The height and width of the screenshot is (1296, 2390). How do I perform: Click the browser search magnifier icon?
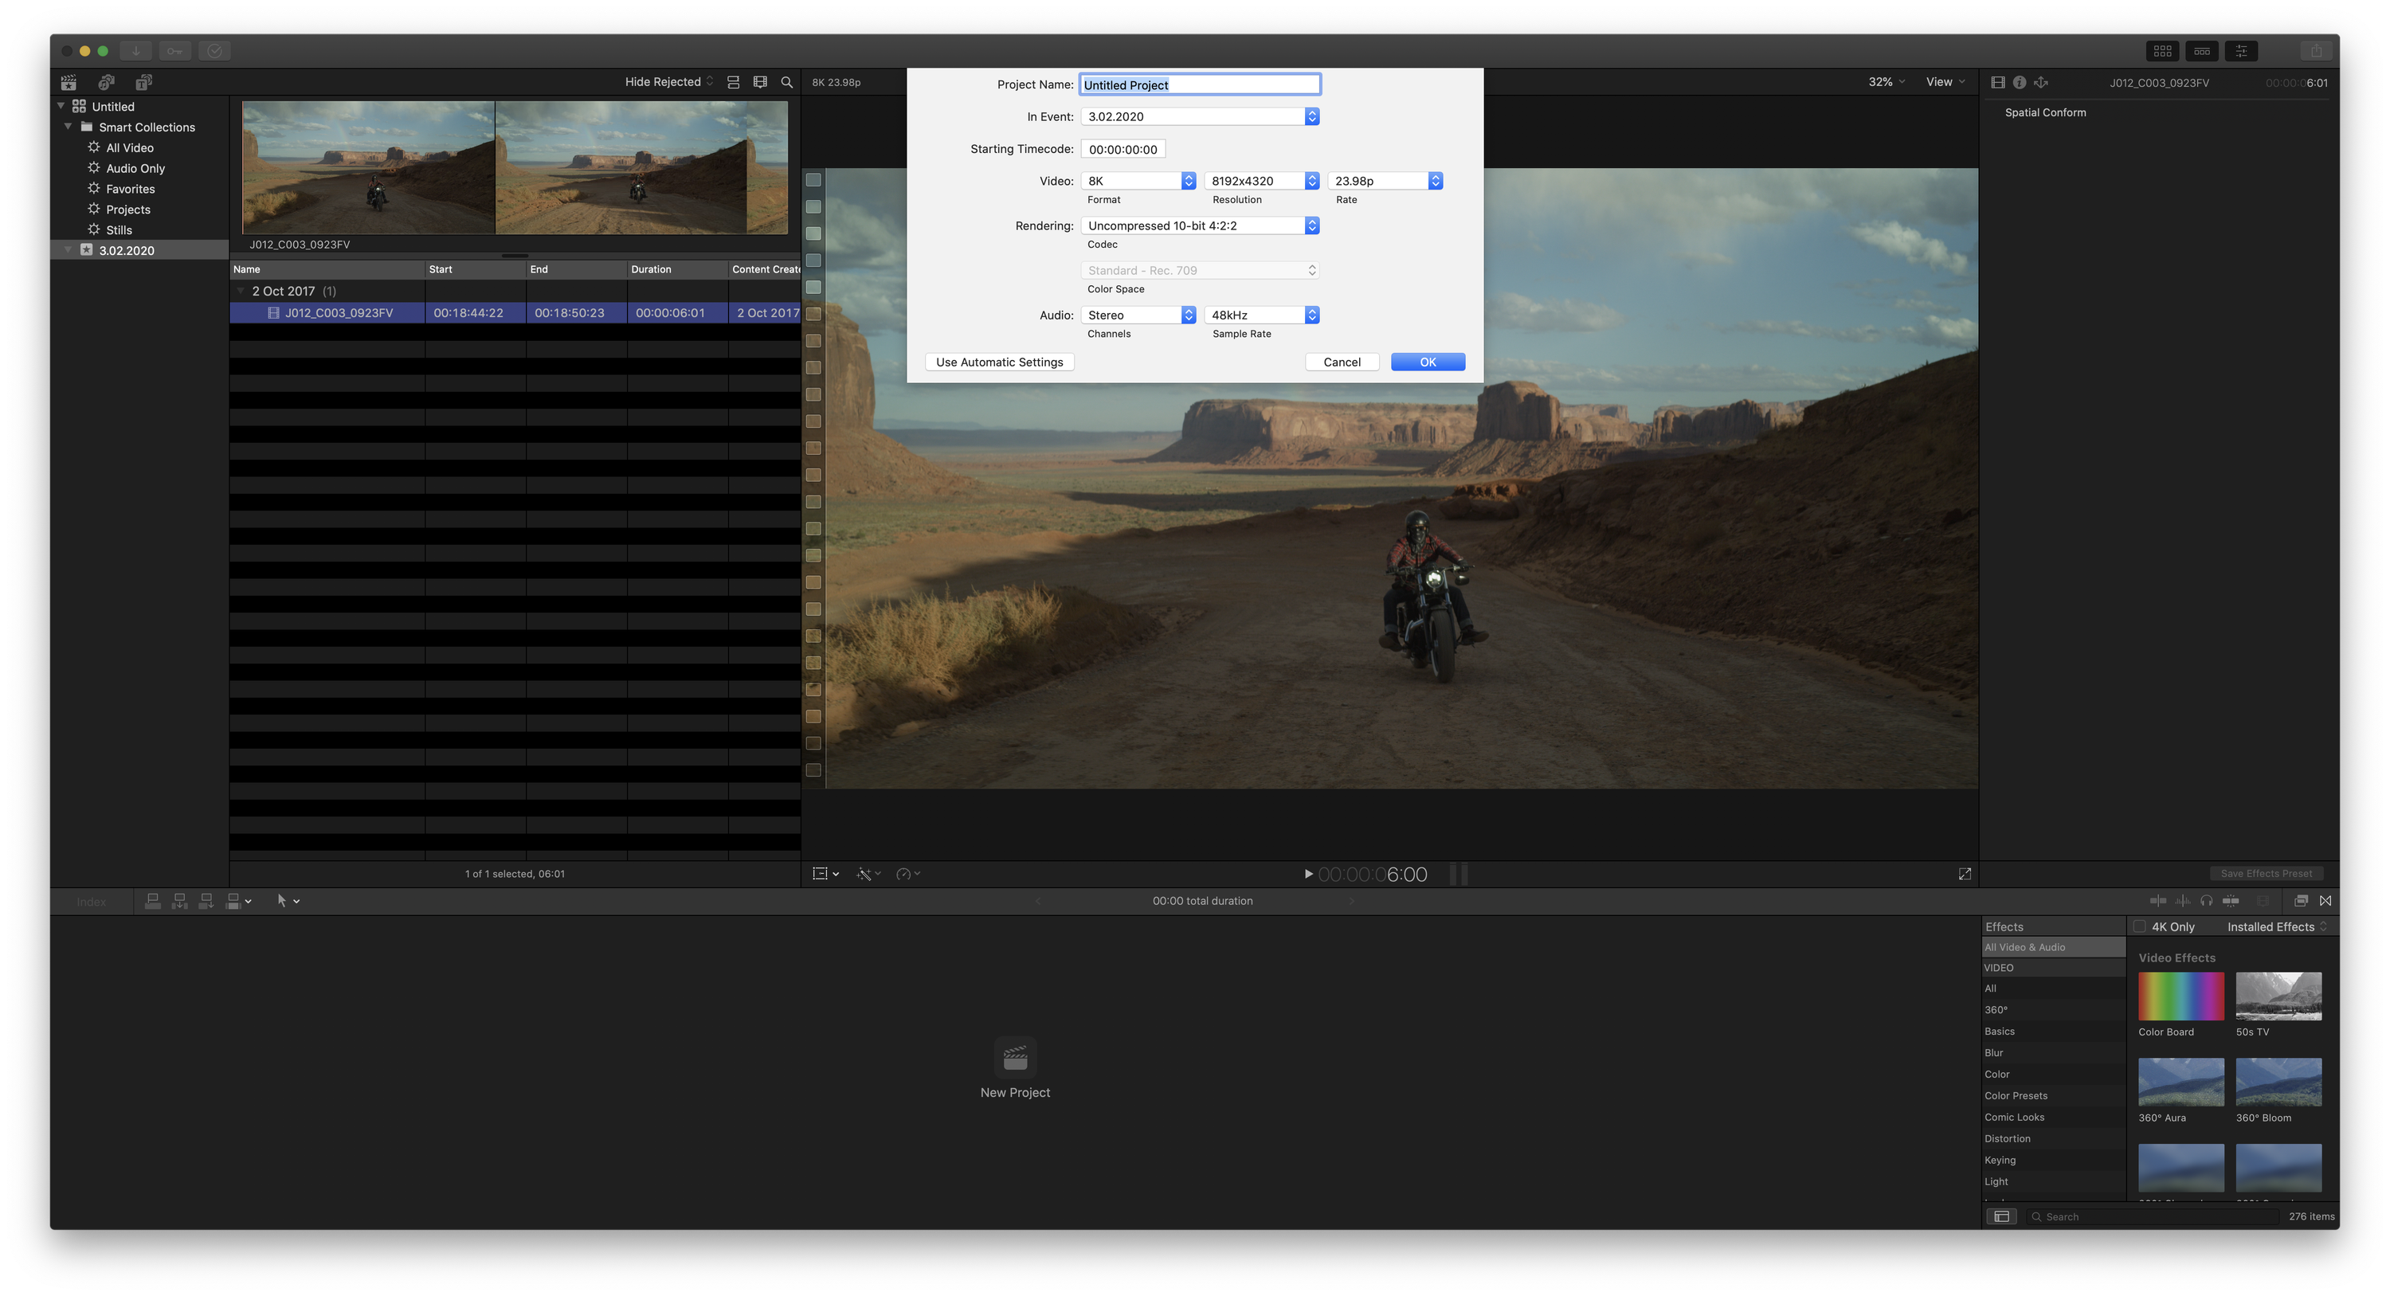pyautogui.click(x=787, y=83)
